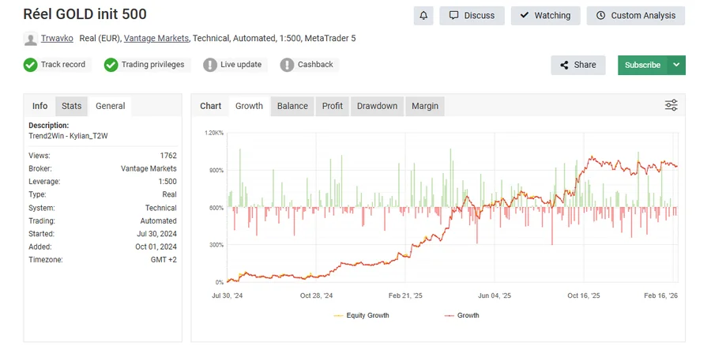Click the Share button
711x354 pixels.
(578, 65)
